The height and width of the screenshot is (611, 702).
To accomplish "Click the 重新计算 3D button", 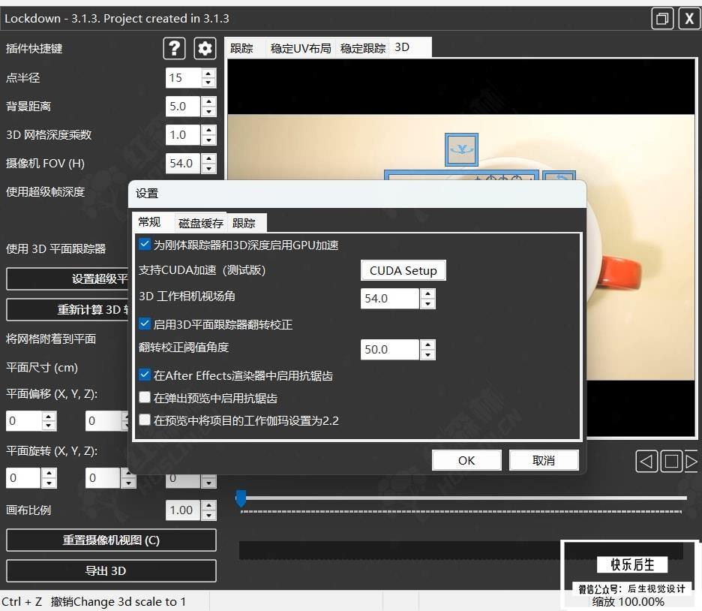I will click(68, 309).
